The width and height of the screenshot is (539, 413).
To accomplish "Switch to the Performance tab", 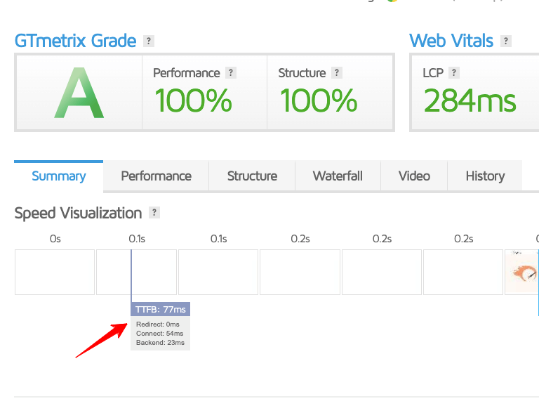I will click(x=156, y=176).
